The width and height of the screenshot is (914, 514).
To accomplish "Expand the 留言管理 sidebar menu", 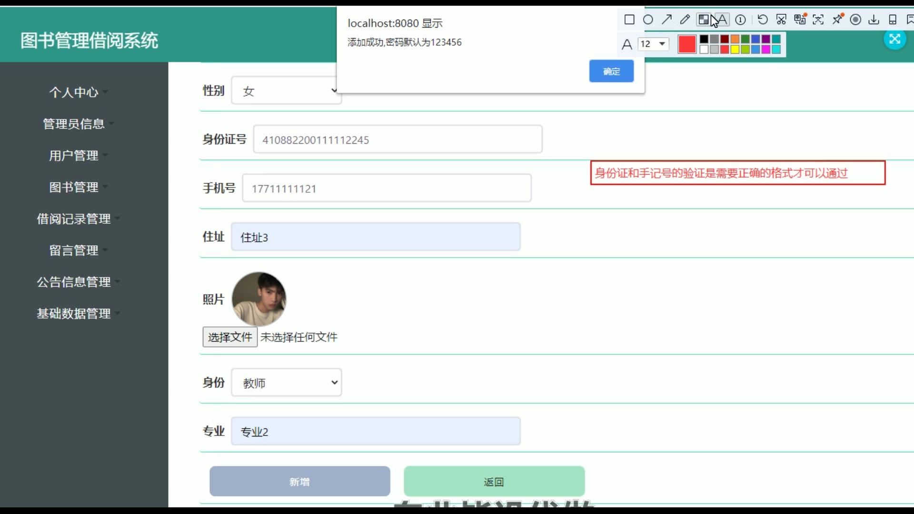I will pyautogui.click(x=79, y=250).
